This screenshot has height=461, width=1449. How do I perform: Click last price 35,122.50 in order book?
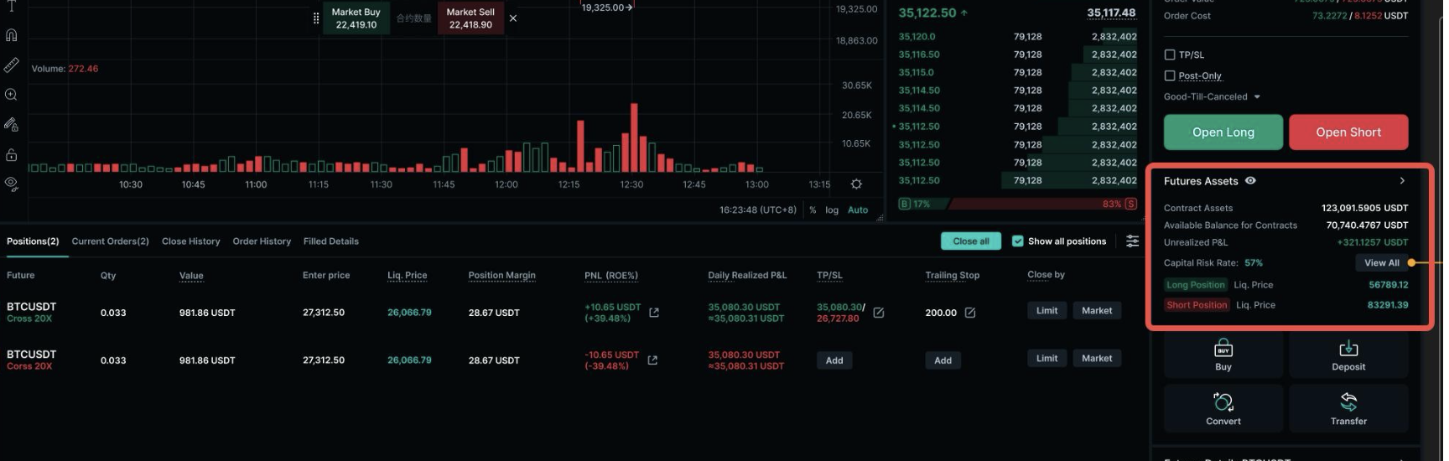pyautogui.click(x=927, y=13)
